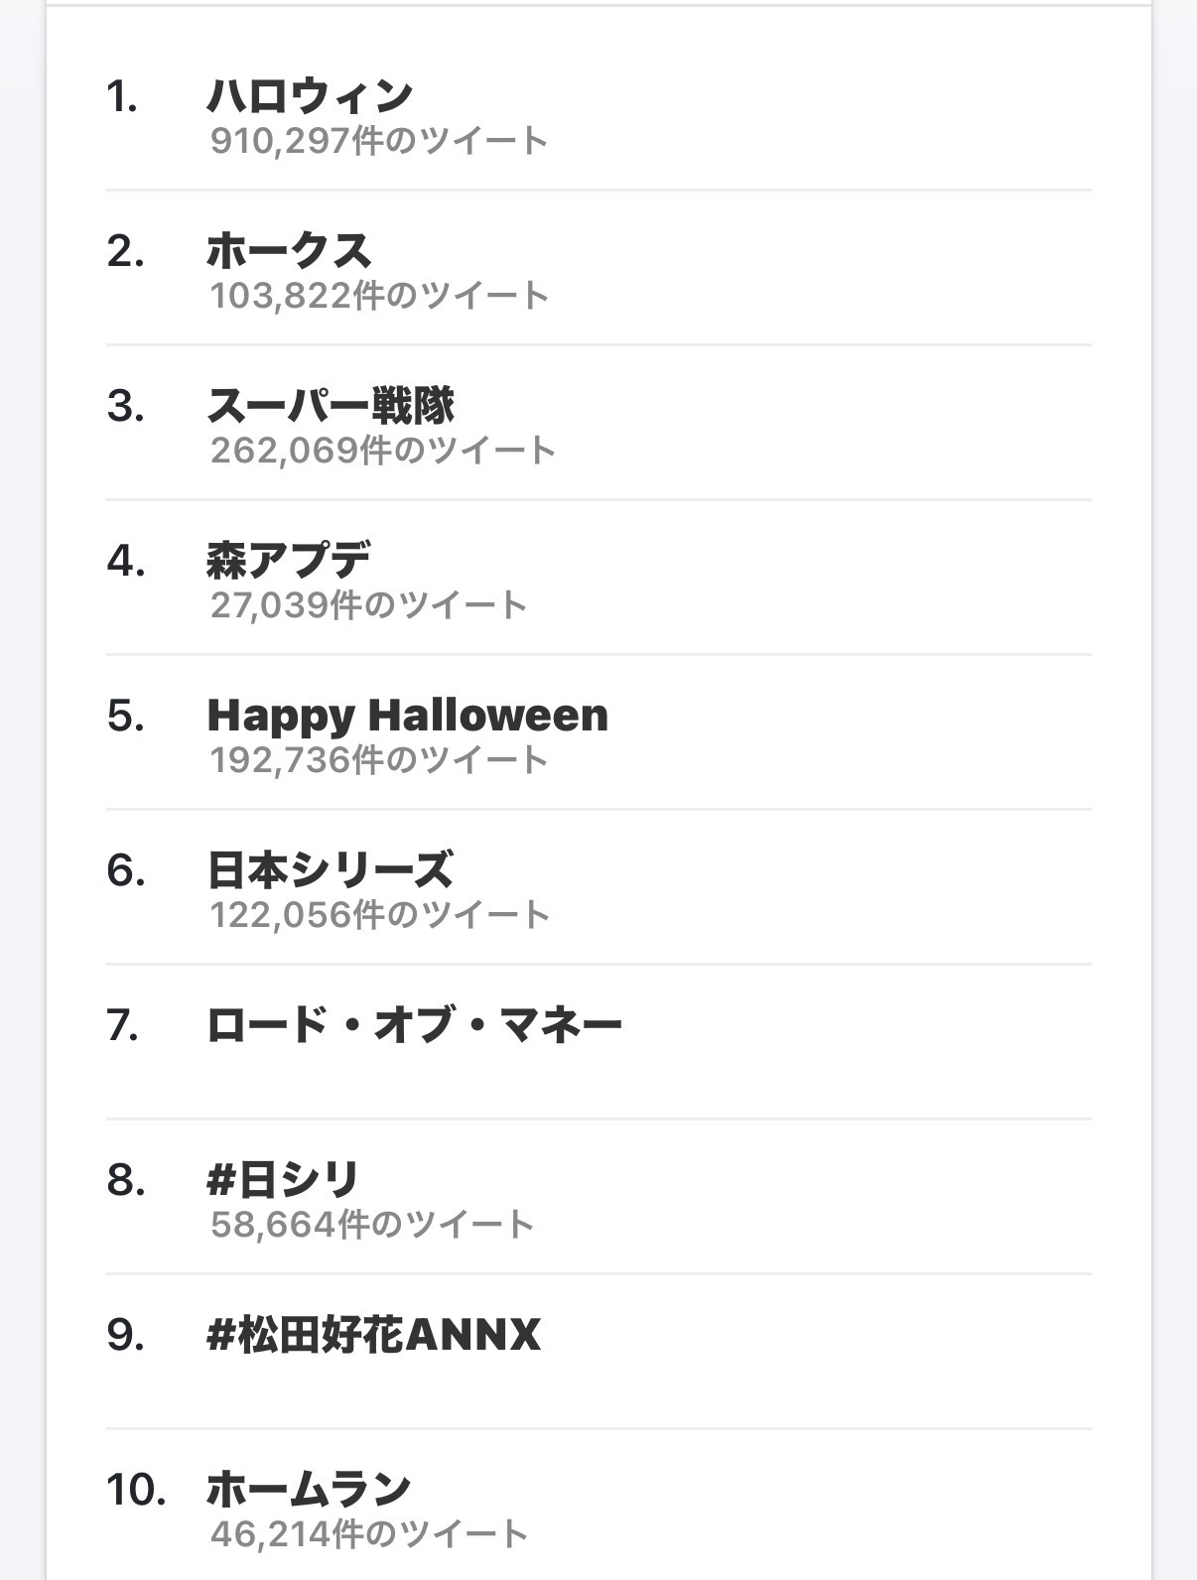Select the スーパー戦隊 trend
Viewport: 1197px width, 1580px height.
(x=331, y=406)
